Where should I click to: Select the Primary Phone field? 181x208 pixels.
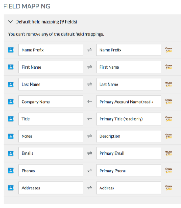click(x=129, y=171)
